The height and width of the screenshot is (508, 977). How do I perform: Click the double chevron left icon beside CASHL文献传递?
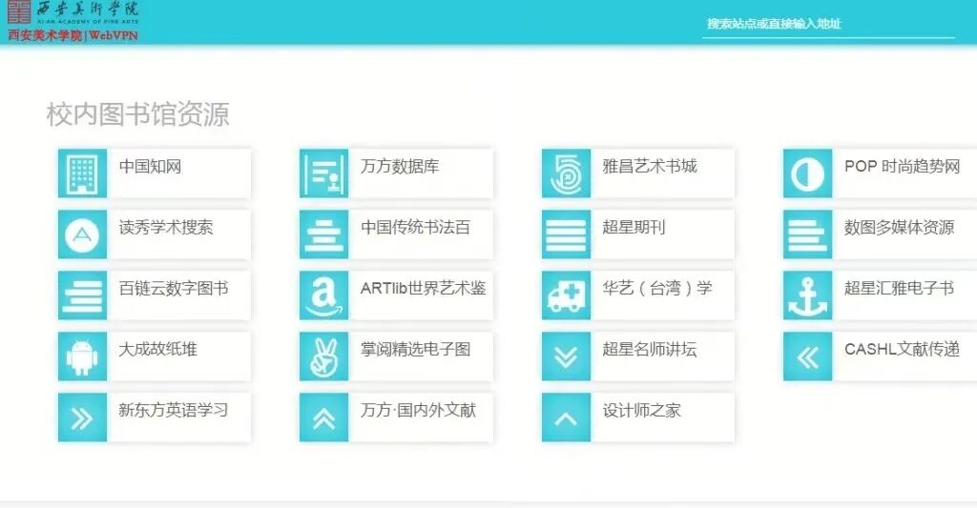[807, 356]
